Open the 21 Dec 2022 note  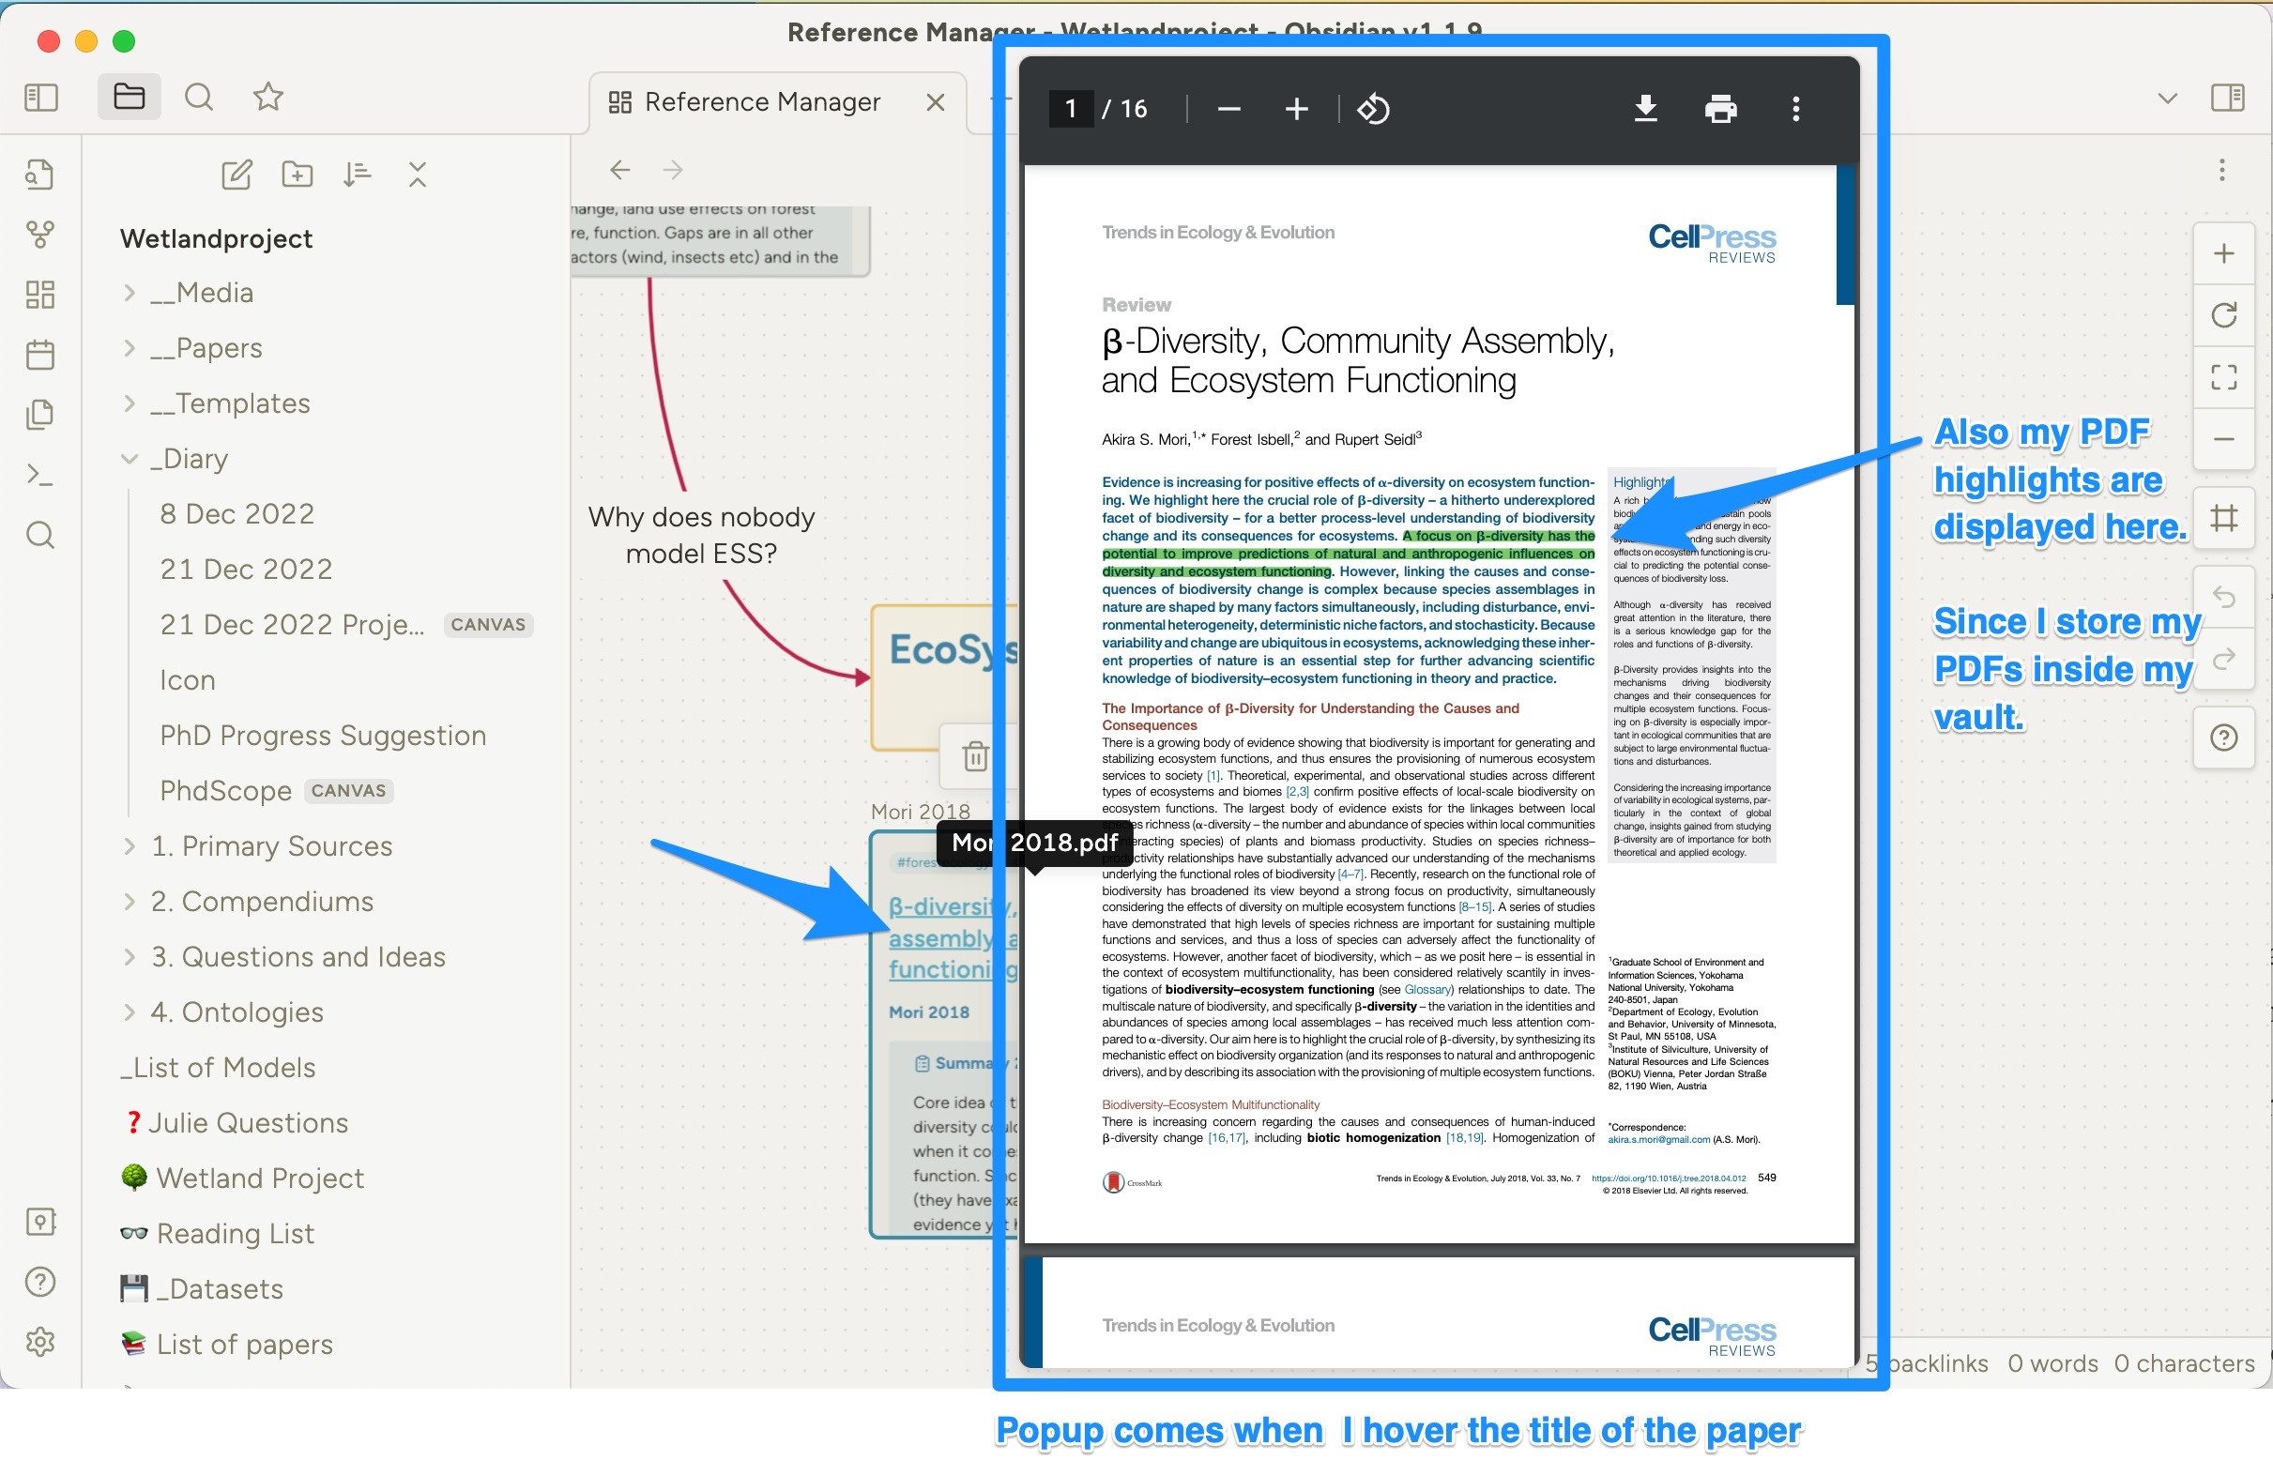[x=247, y=569]
